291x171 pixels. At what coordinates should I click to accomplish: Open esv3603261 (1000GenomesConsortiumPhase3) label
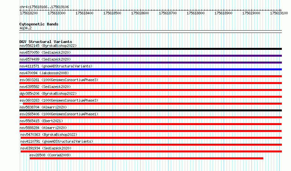(x=59, y=80)
